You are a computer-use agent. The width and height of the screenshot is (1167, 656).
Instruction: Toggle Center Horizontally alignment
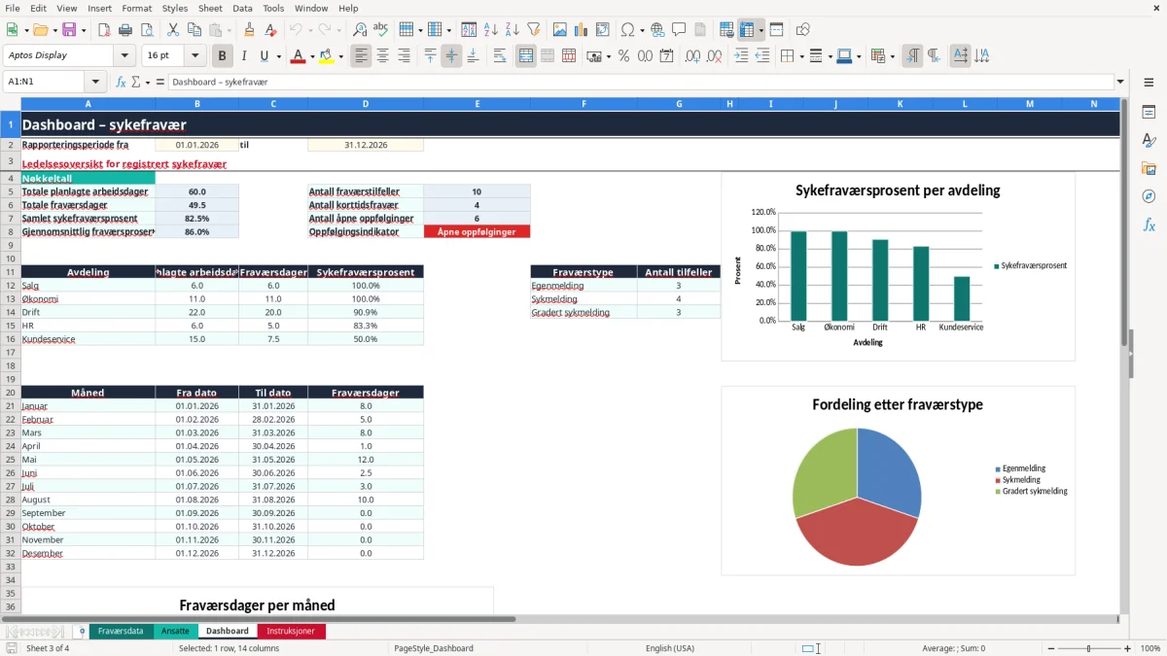pos(382,56)
